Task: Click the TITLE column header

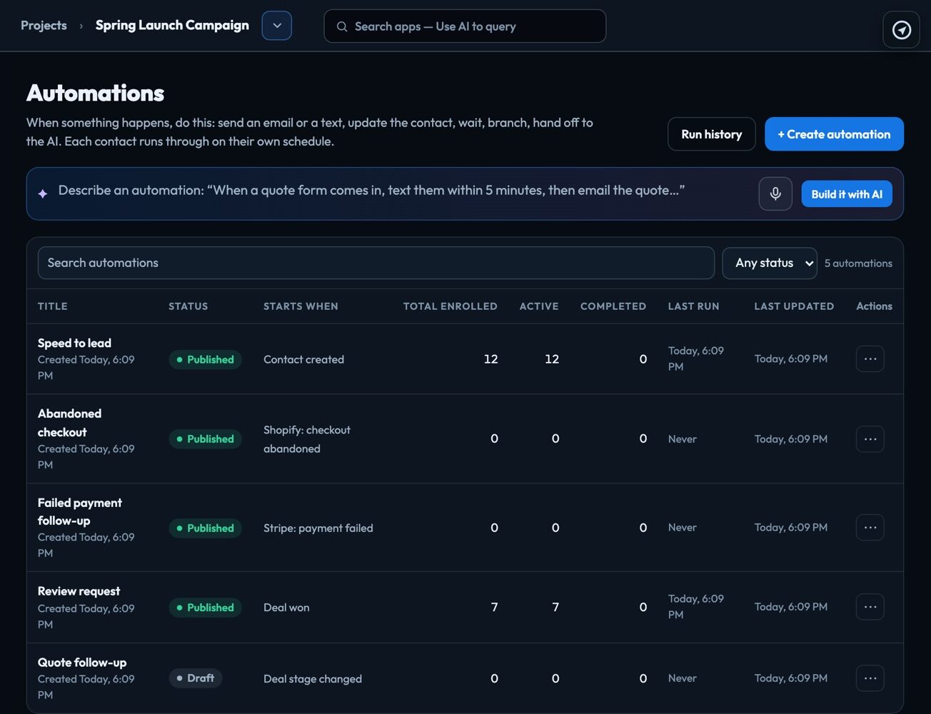Action: (x=53, y=306)
